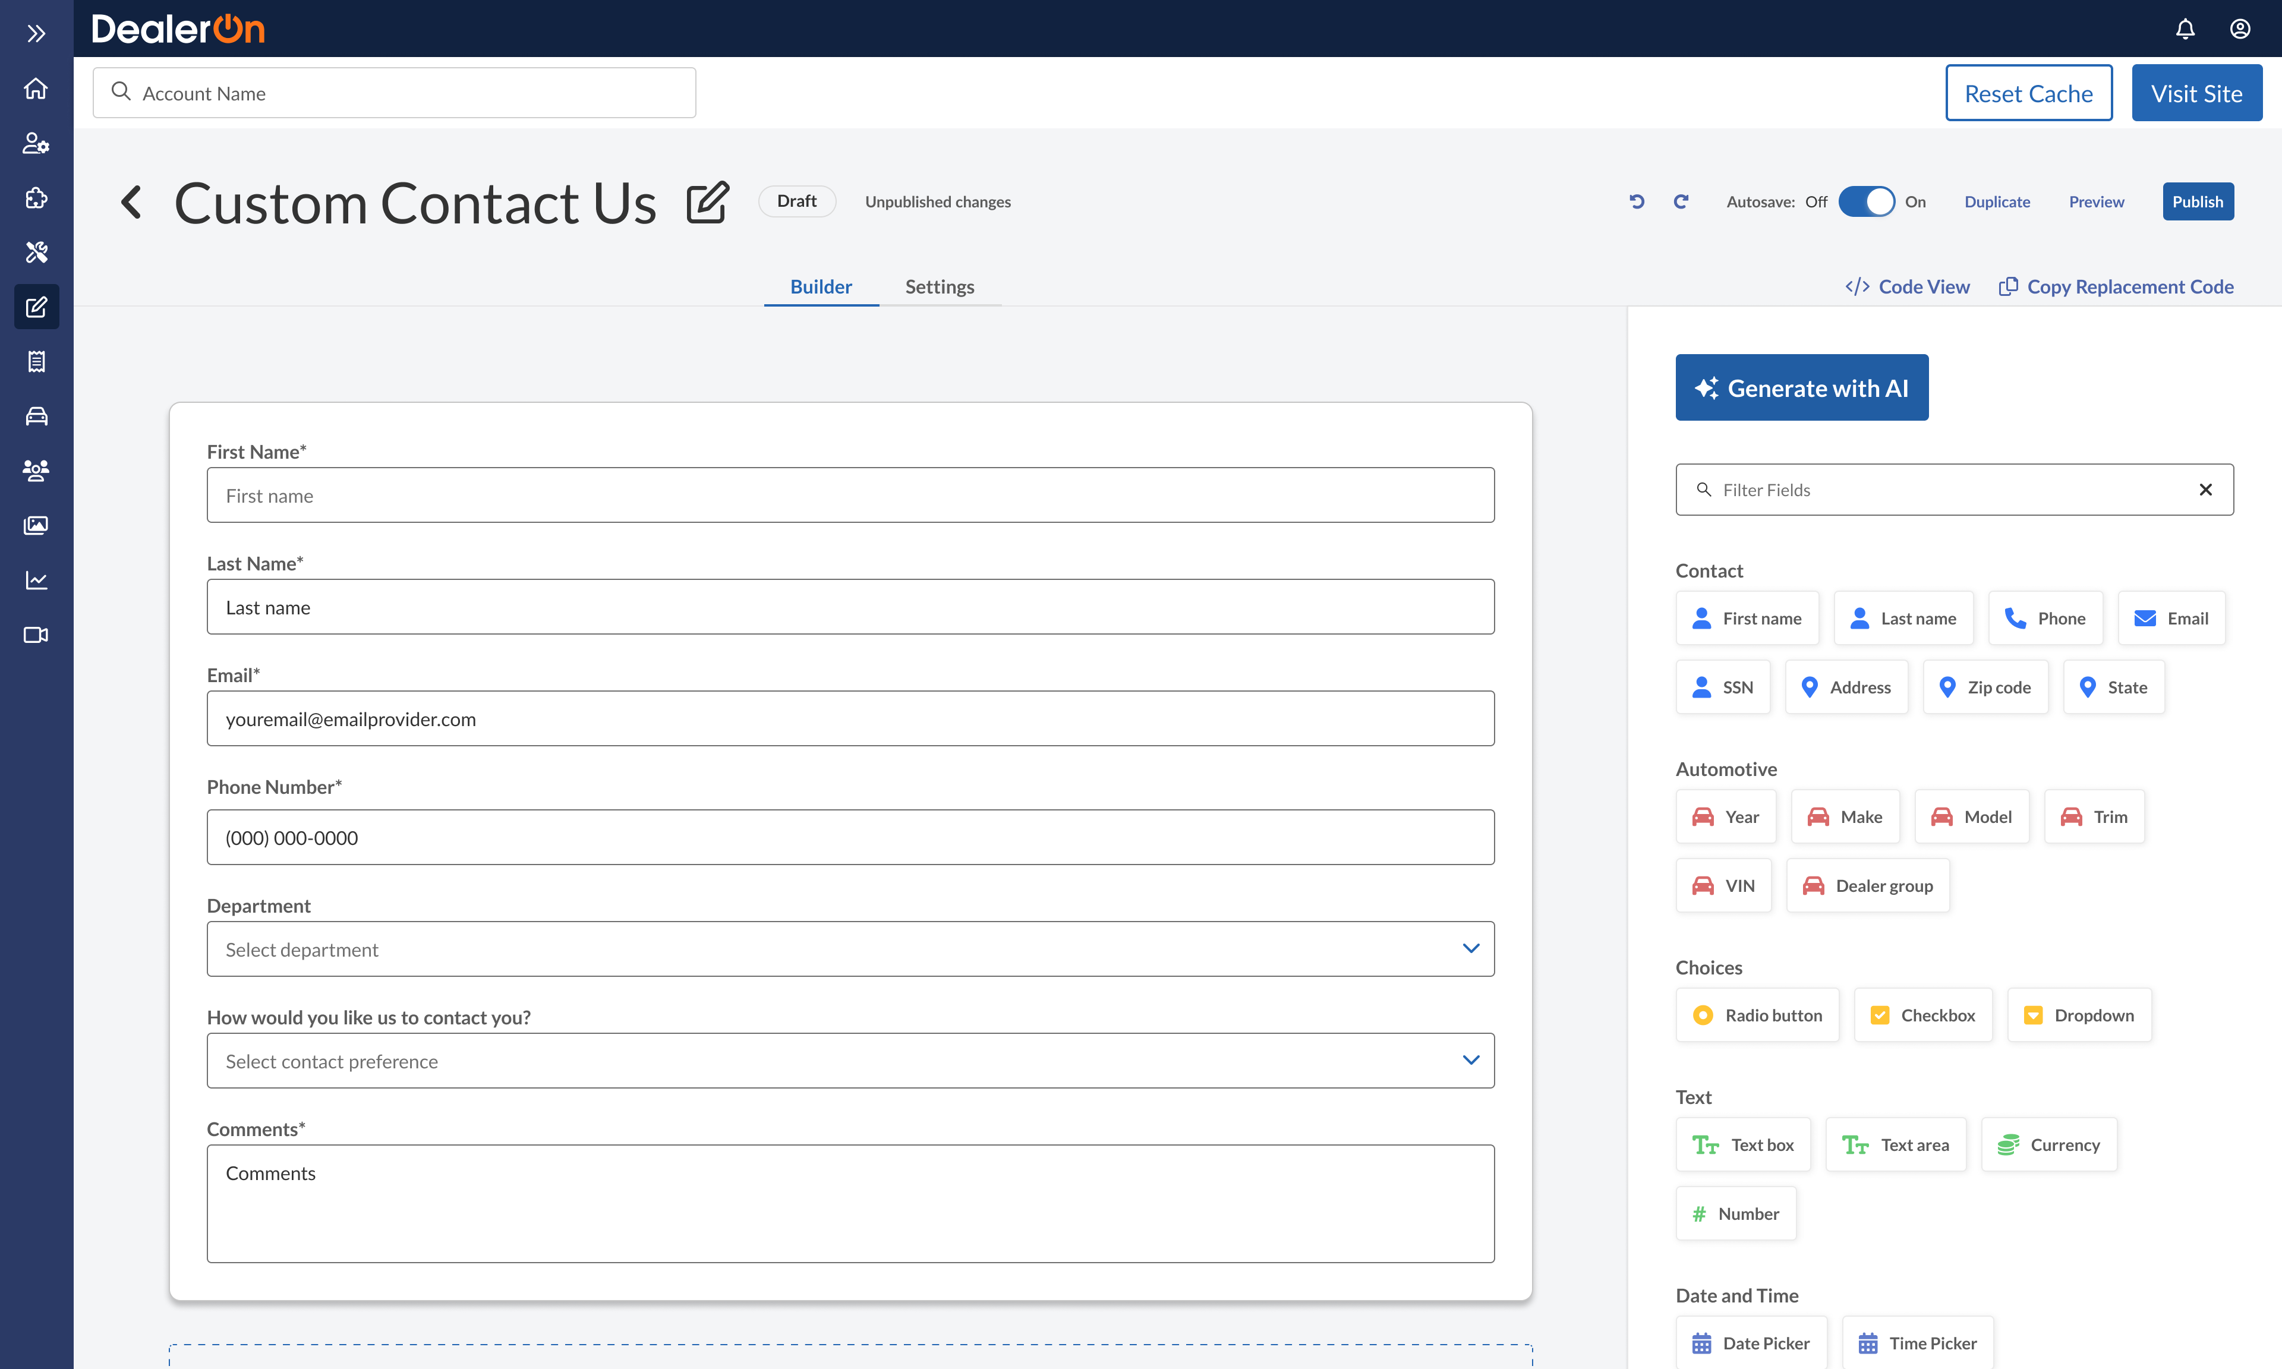This screenshot has height=1369, width=2282.
Task: Open the Department dropdown
Action: [x=850, y=948]
